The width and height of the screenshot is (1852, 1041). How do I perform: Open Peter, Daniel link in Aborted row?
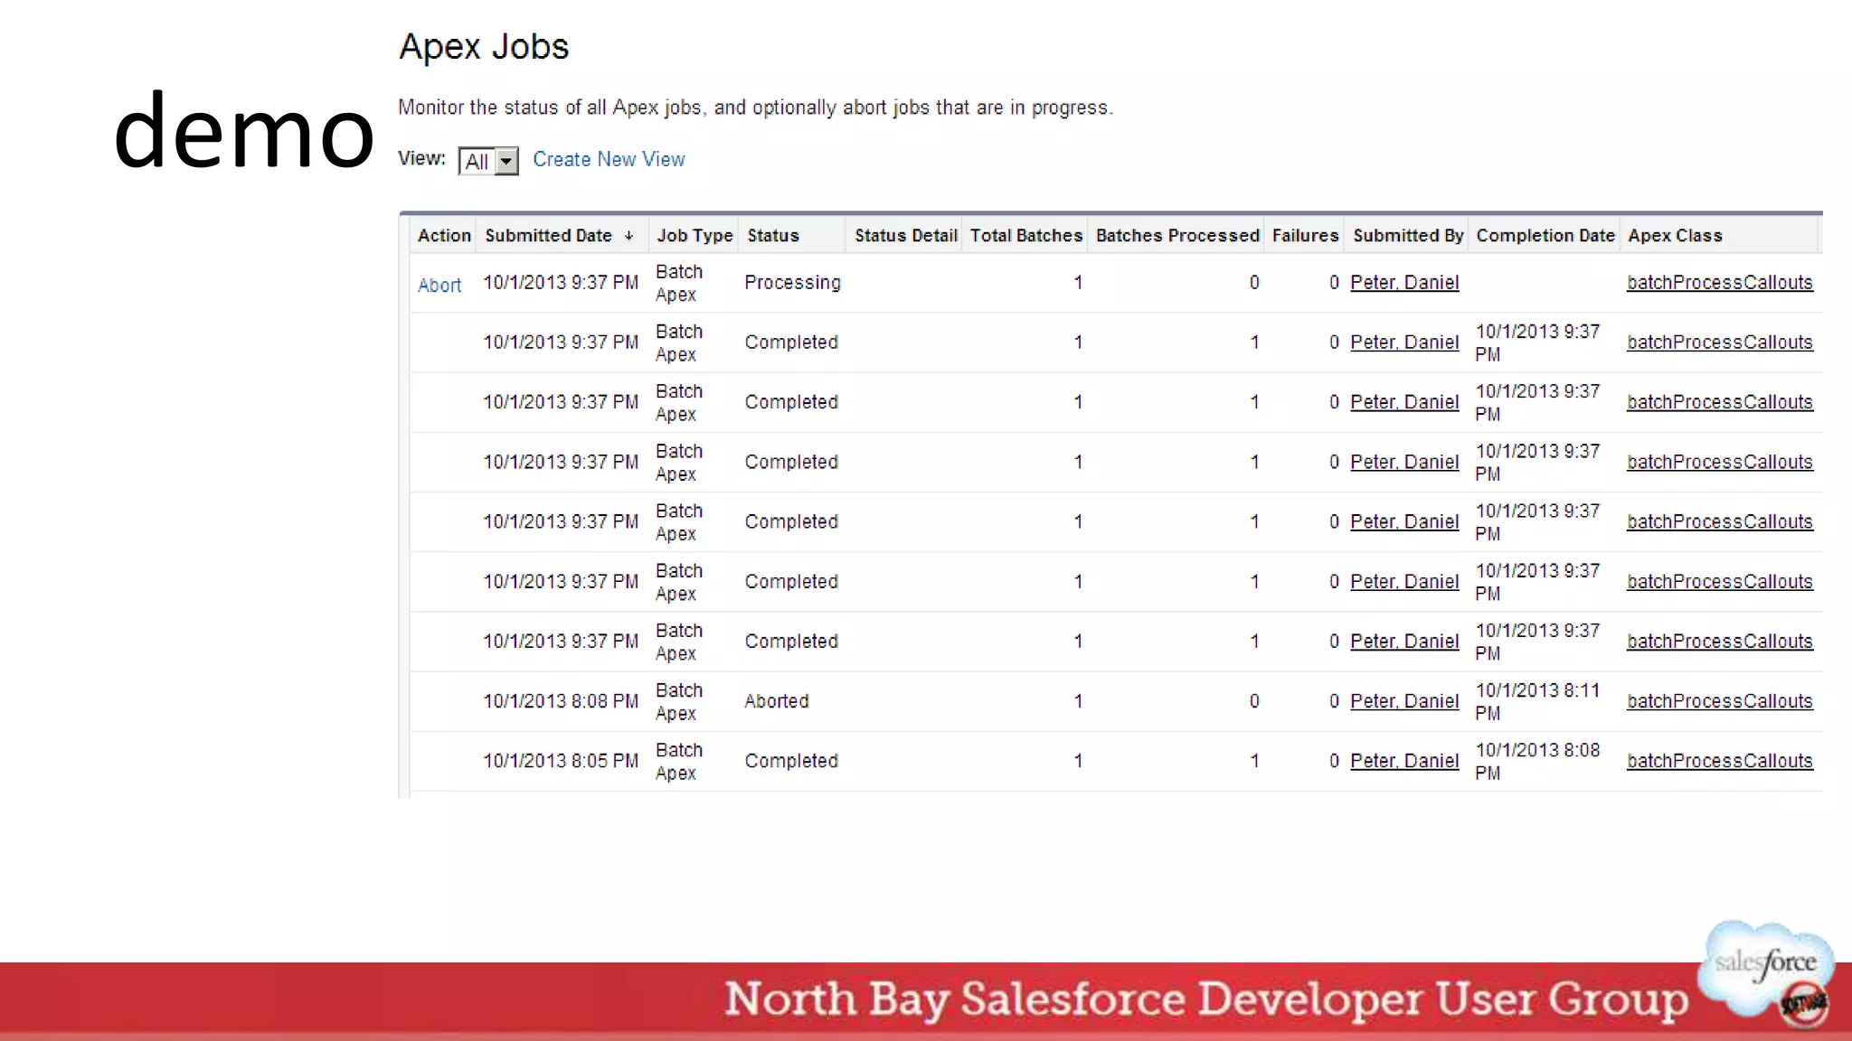click(x=1404, y=701)
